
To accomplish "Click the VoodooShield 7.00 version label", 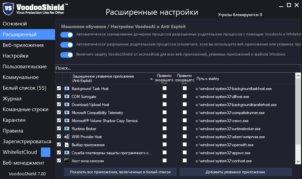I will (x=27, y=174).
